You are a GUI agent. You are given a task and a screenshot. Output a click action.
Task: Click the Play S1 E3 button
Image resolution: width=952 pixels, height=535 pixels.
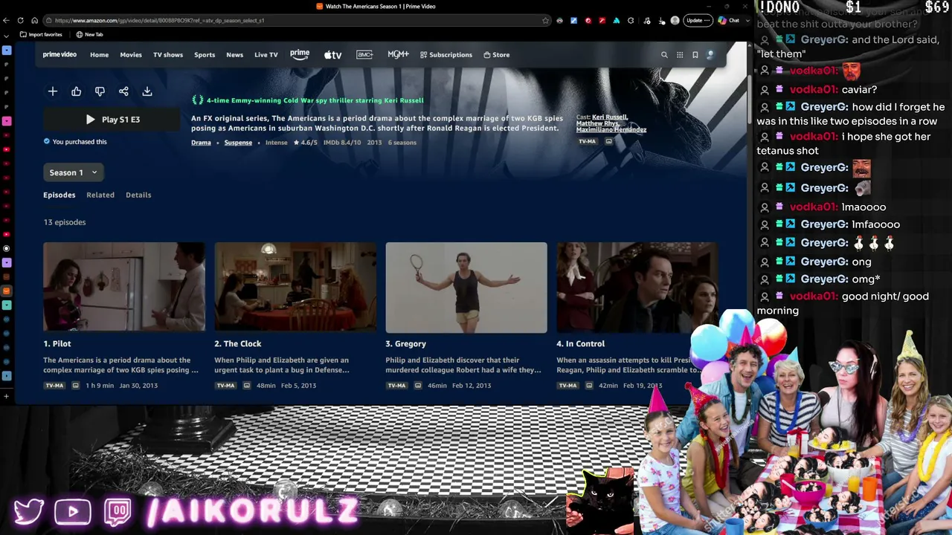click(x=112, y=120)
